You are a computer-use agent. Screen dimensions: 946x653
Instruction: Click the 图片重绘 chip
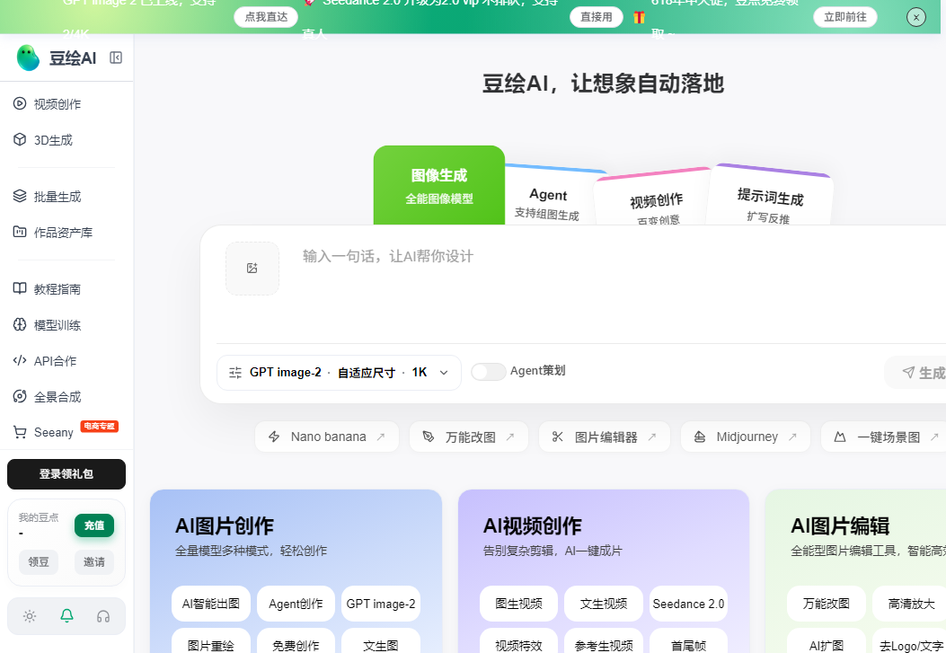point(211,641)
